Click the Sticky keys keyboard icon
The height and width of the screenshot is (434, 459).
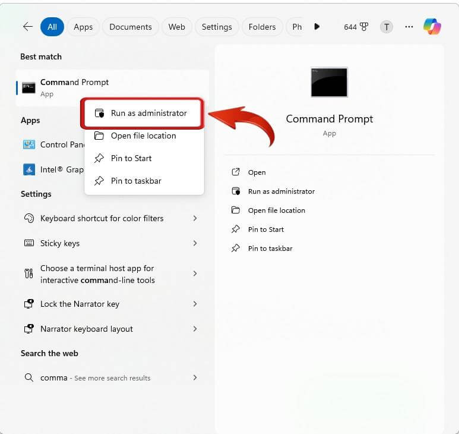click(29, 243)
